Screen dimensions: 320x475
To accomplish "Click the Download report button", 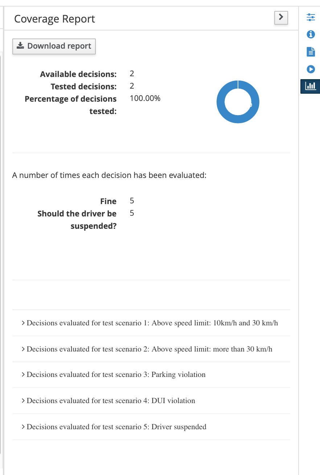I will [54, 46].
